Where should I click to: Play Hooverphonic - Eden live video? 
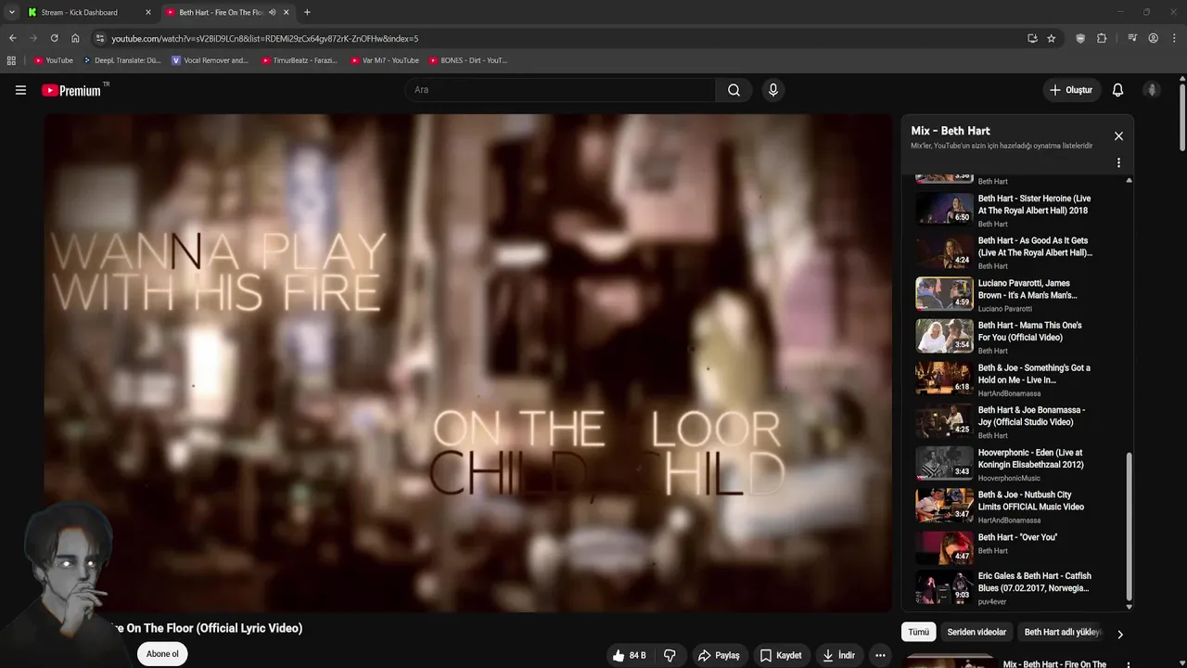click(1015, 464)
